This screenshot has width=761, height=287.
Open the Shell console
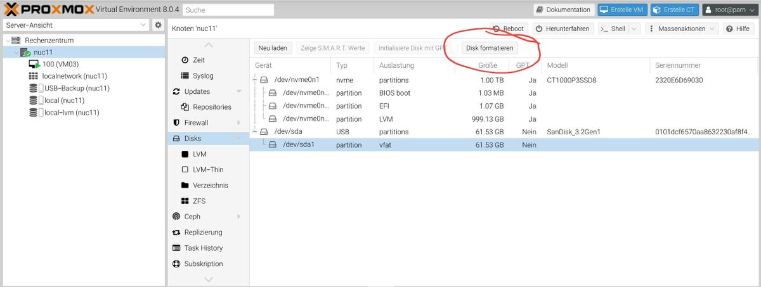tap(613, 29)
